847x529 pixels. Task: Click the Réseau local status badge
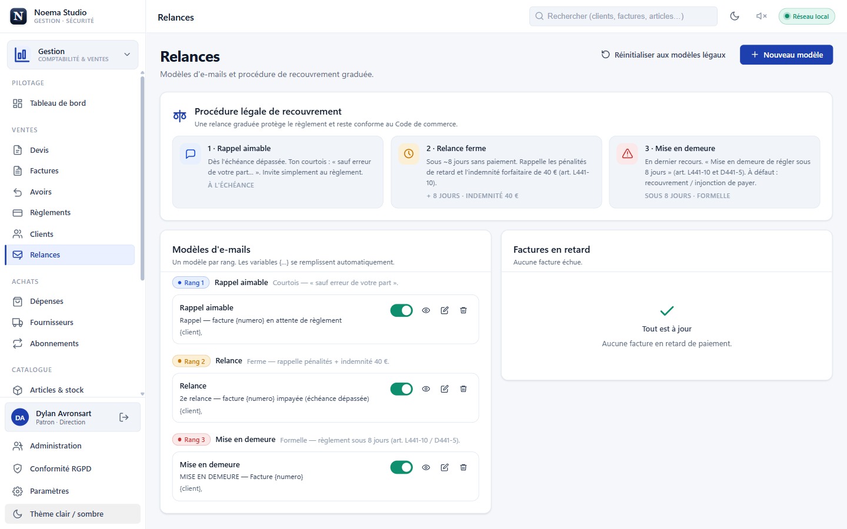(806, 16)
